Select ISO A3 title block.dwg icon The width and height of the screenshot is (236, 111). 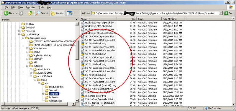[82, 75]
